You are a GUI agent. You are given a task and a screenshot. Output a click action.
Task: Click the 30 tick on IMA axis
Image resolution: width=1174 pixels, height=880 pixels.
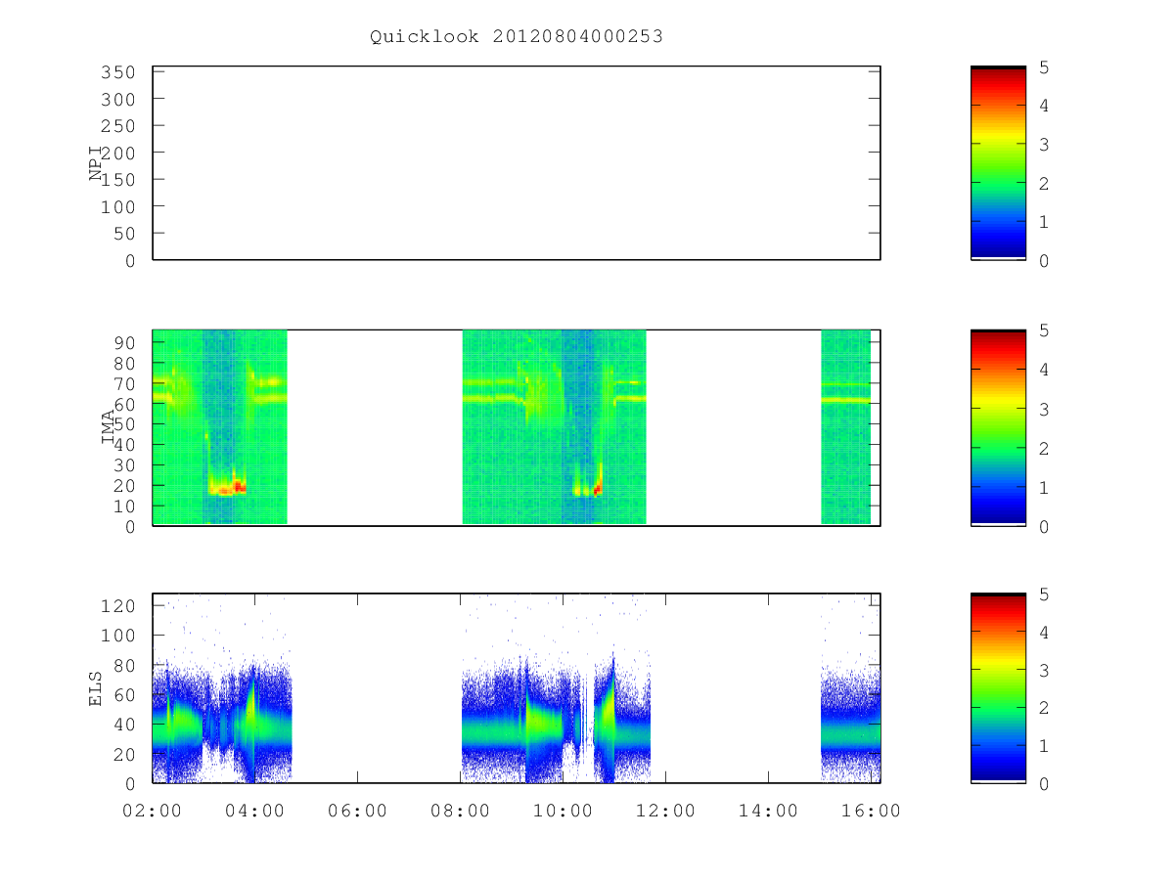pos(124,464)
